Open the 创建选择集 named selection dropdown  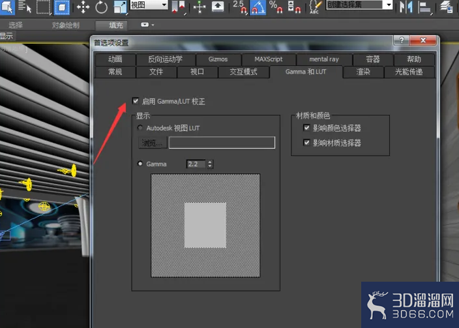point(359,5)
